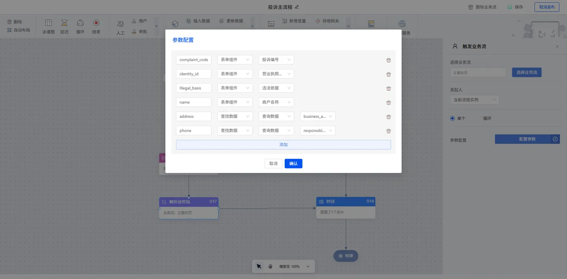This screenshot has height=279, width=567.
Task: Click the 泳道图 swimlane tool icon
Action: [48, 23]
